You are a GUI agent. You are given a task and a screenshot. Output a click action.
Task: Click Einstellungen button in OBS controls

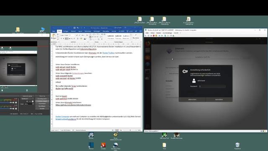(42, 106)
